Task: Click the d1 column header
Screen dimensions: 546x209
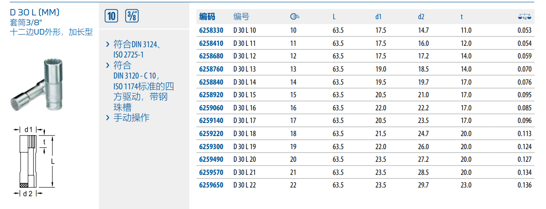Action: pyautogui.click(x=378, y=17)
